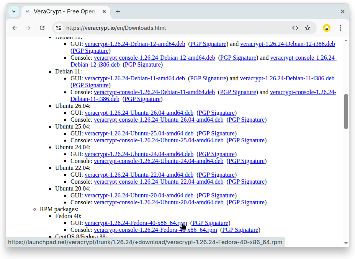Open PGP Signature for Ubuntu 25.04 console
Screen dimensions: 355x259
point(247,140)
